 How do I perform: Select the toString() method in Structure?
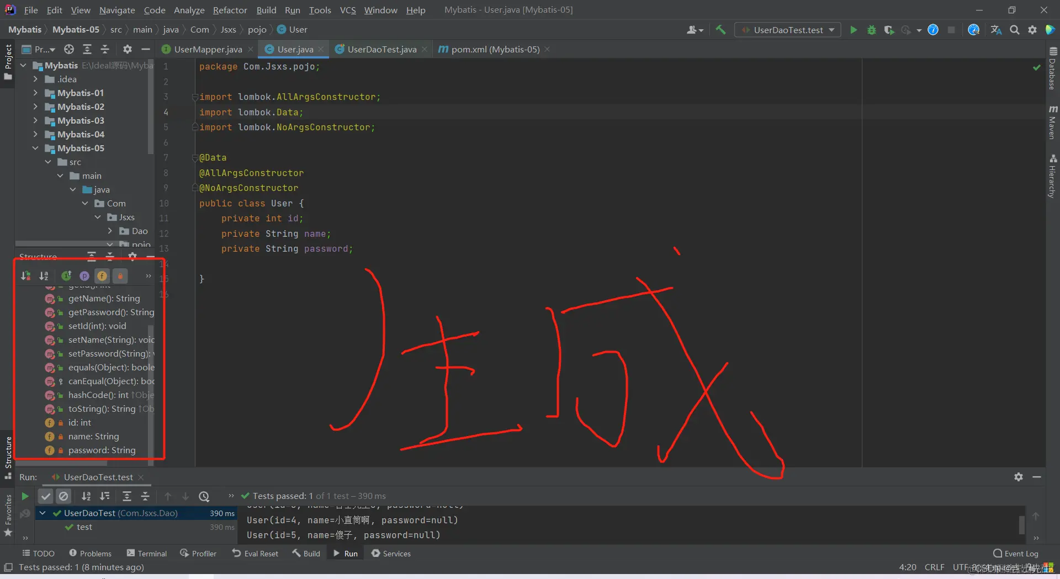point(99,408)
